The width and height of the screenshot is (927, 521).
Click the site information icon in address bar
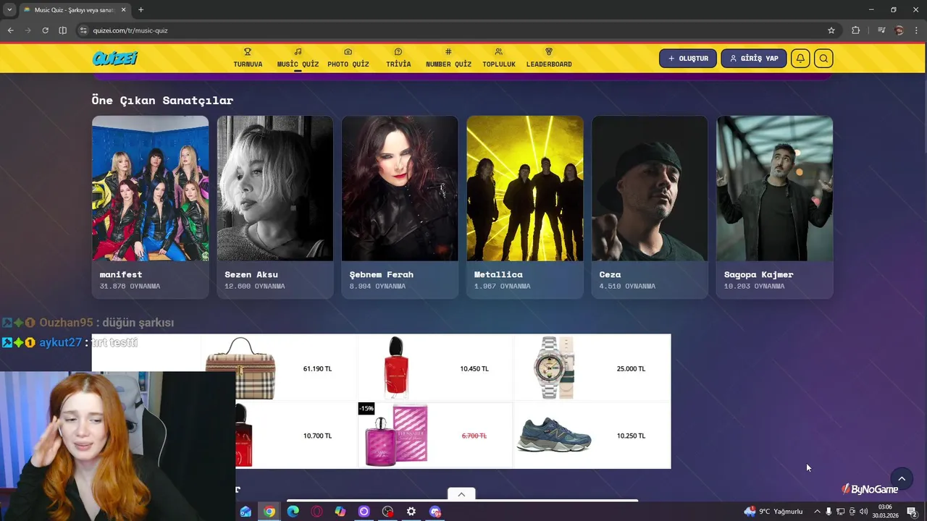pos(83,30)
